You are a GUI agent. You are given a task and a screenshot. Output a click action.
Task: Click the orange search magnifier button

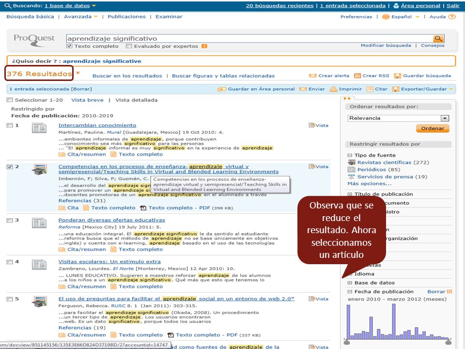[x=438, y=39]
